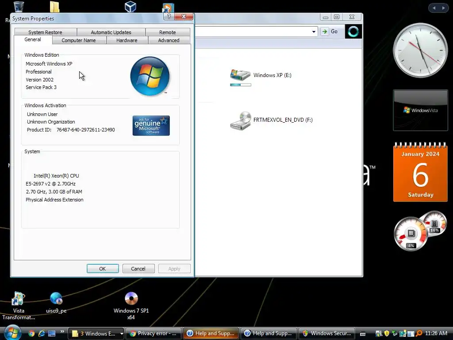Expand the Explorer address bar dropdown
This screenshot has height=340, width=453.
pyautogui.click(x=314, y=31)
